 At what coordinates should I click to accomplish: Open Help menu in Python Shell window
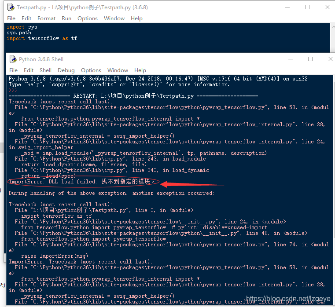[x=140, y=70]
